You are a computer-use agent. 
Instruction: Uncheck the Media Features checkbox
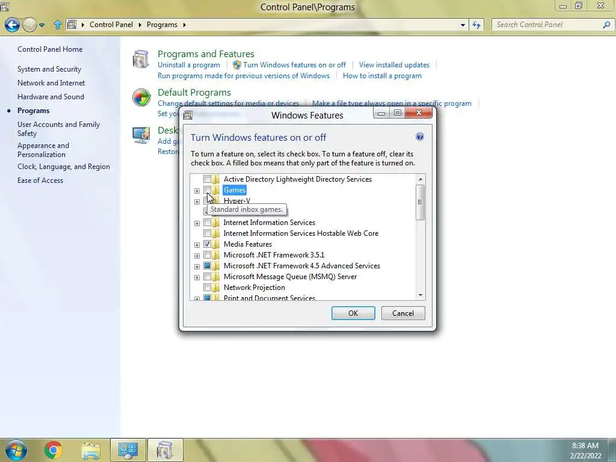click(207, 244)
